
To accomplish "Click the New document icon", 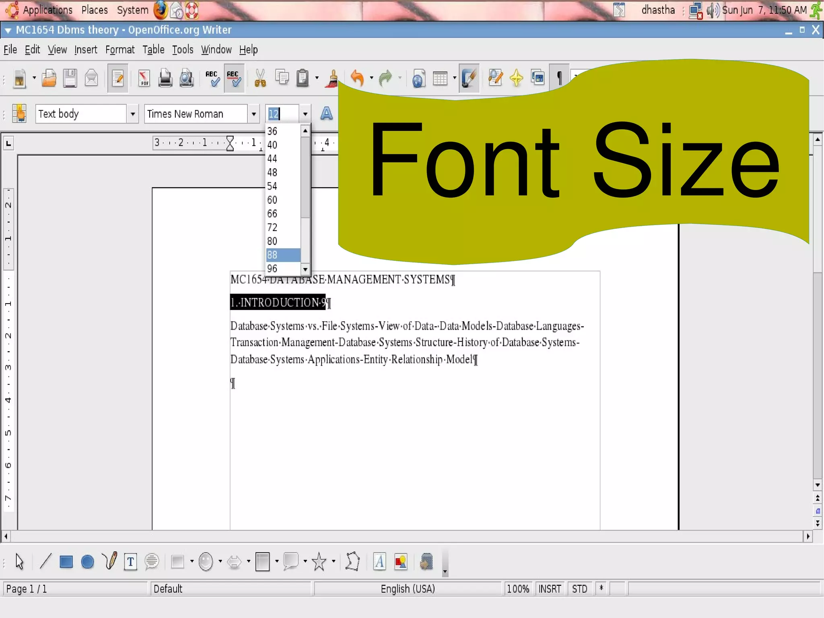I will (19, 78).
